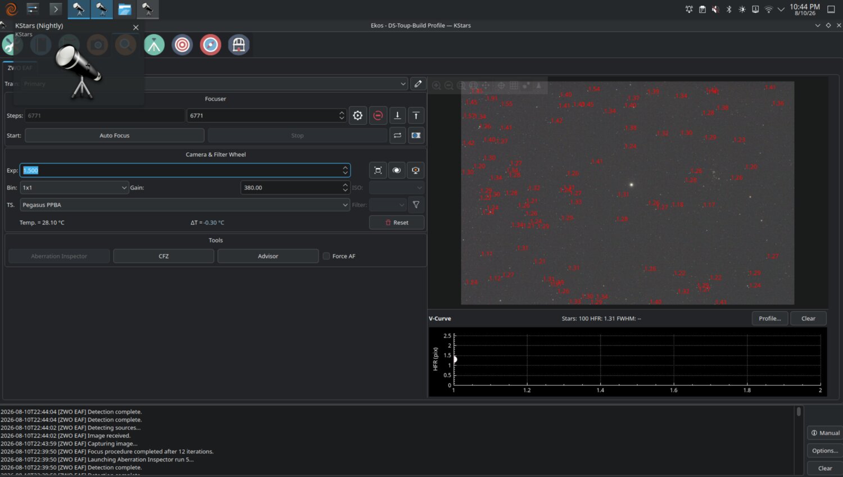Open the Bluetooth tray icon
The height and width of the screenshot is (477, 843).
tap(729, 10)
